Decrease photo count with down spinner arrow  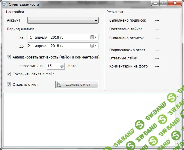tap(62, 68)
